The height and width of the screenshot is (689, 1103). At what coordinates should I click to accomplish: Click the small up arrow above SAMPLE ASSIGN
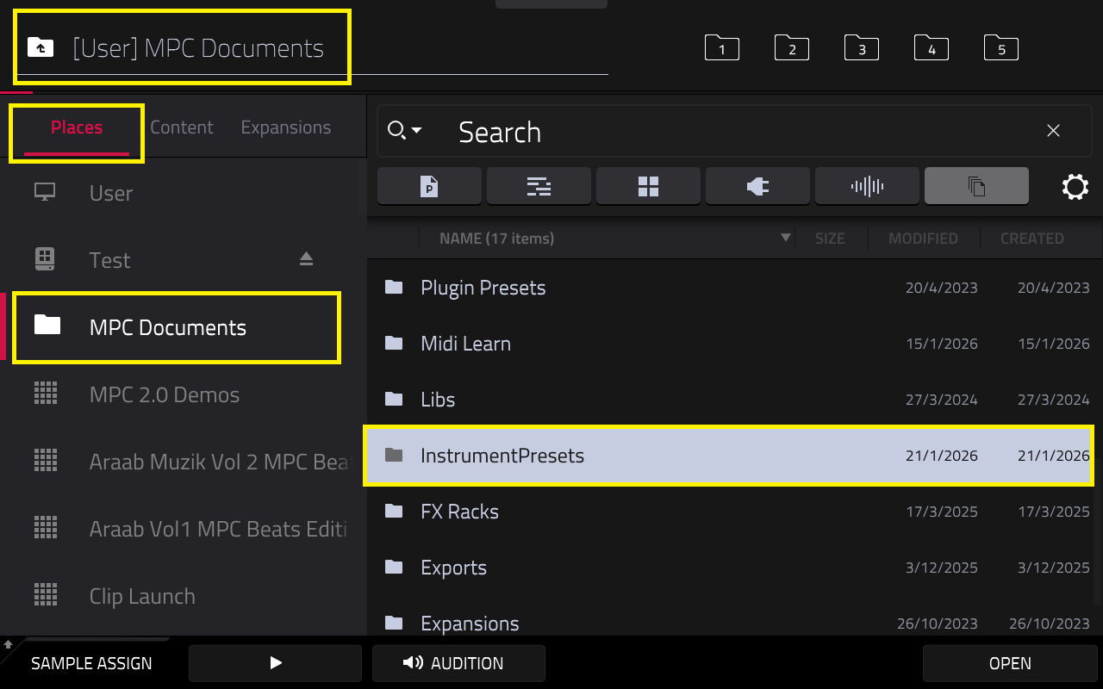9,643
